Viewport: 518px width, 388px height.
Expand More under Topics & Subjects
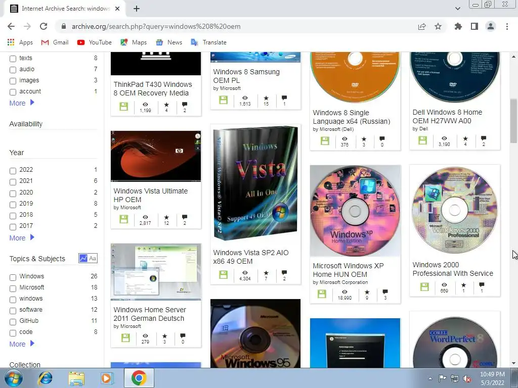click(22, 344)
